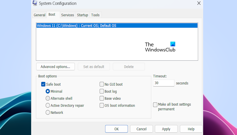
Task: Apply the boot settings
Action: [x=166, y=129]
